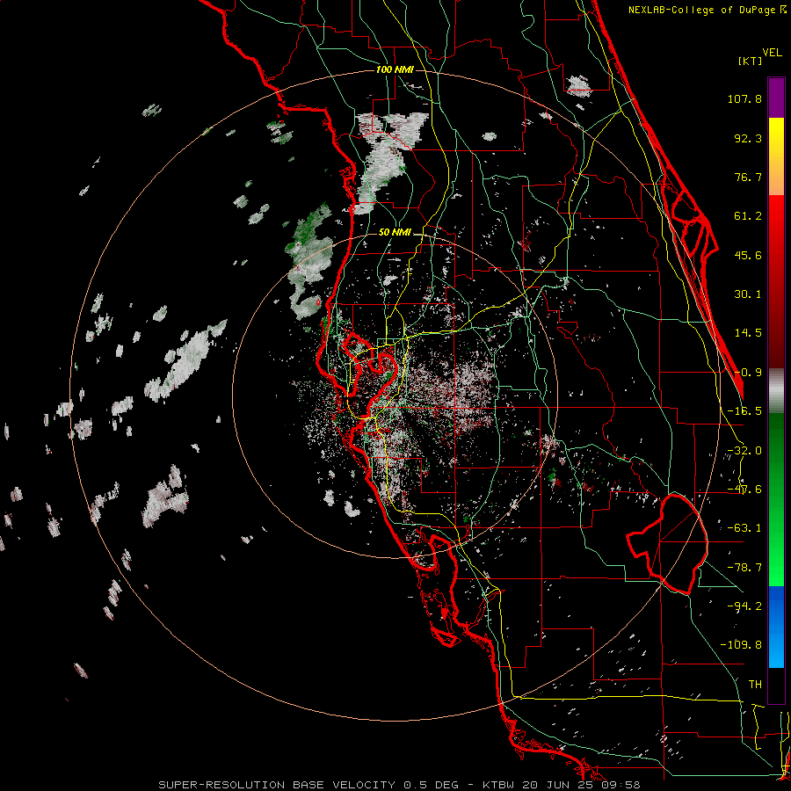
Task: Click the -109.8 scale value
Action: 741,645
